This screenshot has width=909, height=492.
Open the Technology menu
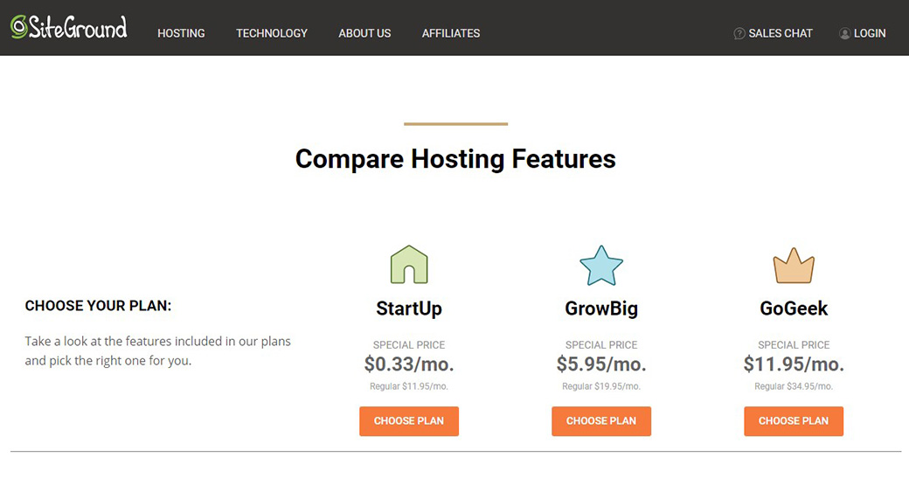click(272, 33)
